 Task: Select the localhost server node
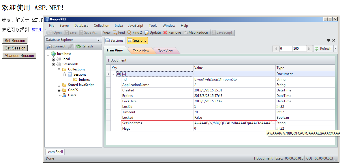64,53
